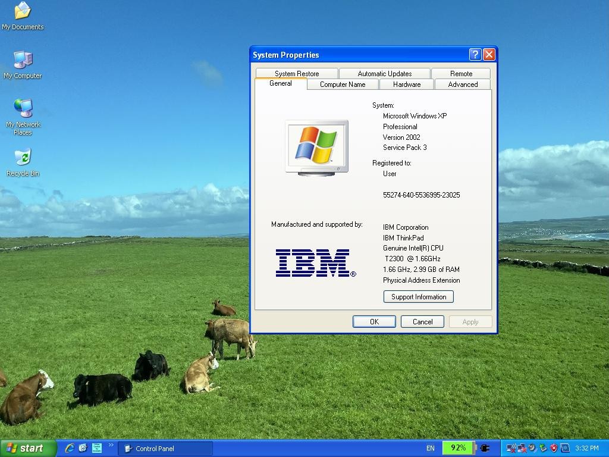Image resolution: width=609 pixels, height=457 pixels.
Task: Click the AC power plug icon
Action: (485, 448)
